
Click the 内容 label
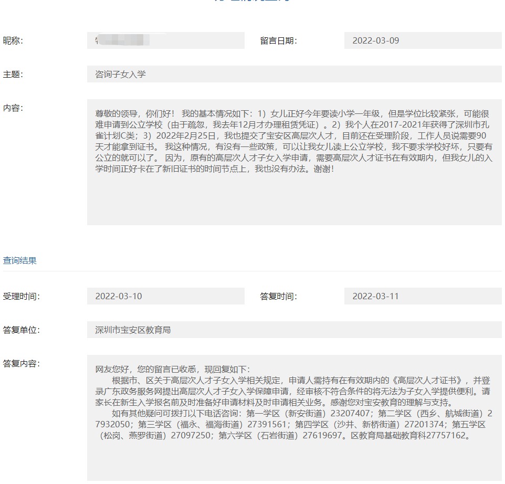tap(13, 108)
